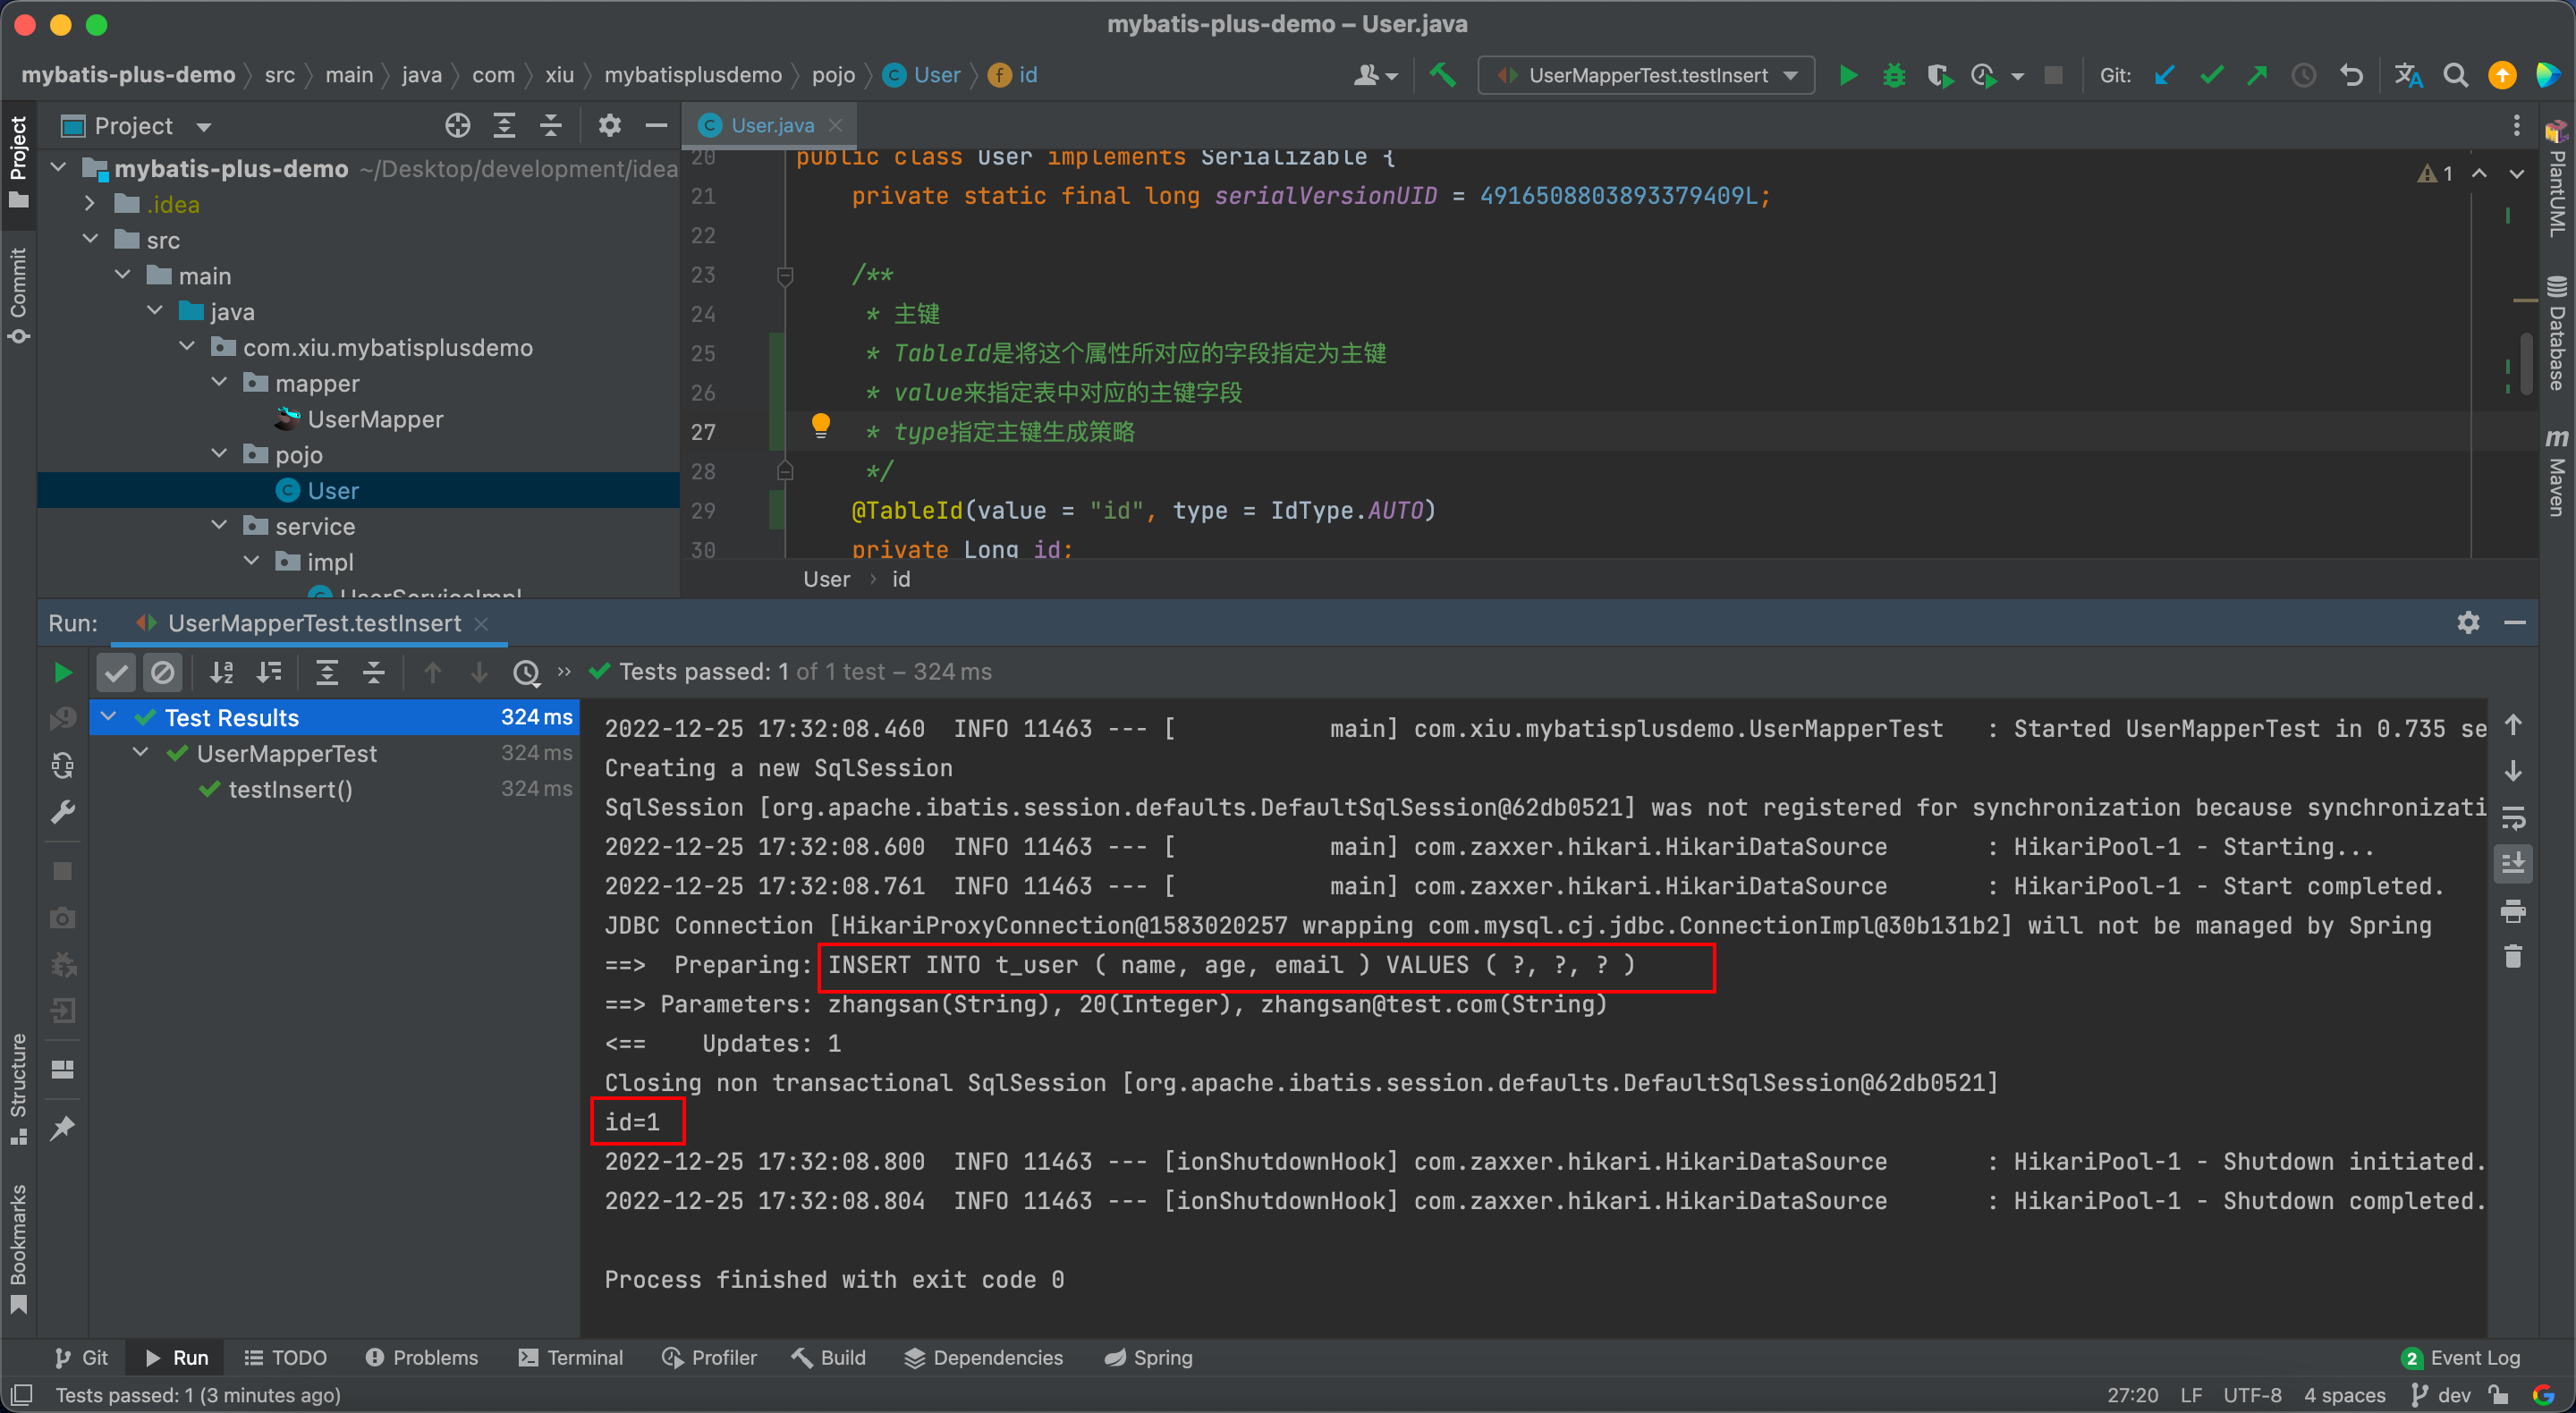2576x1413 pixels.
Task: Open Search Everywhere magnifier icon
Action: 2455,75
